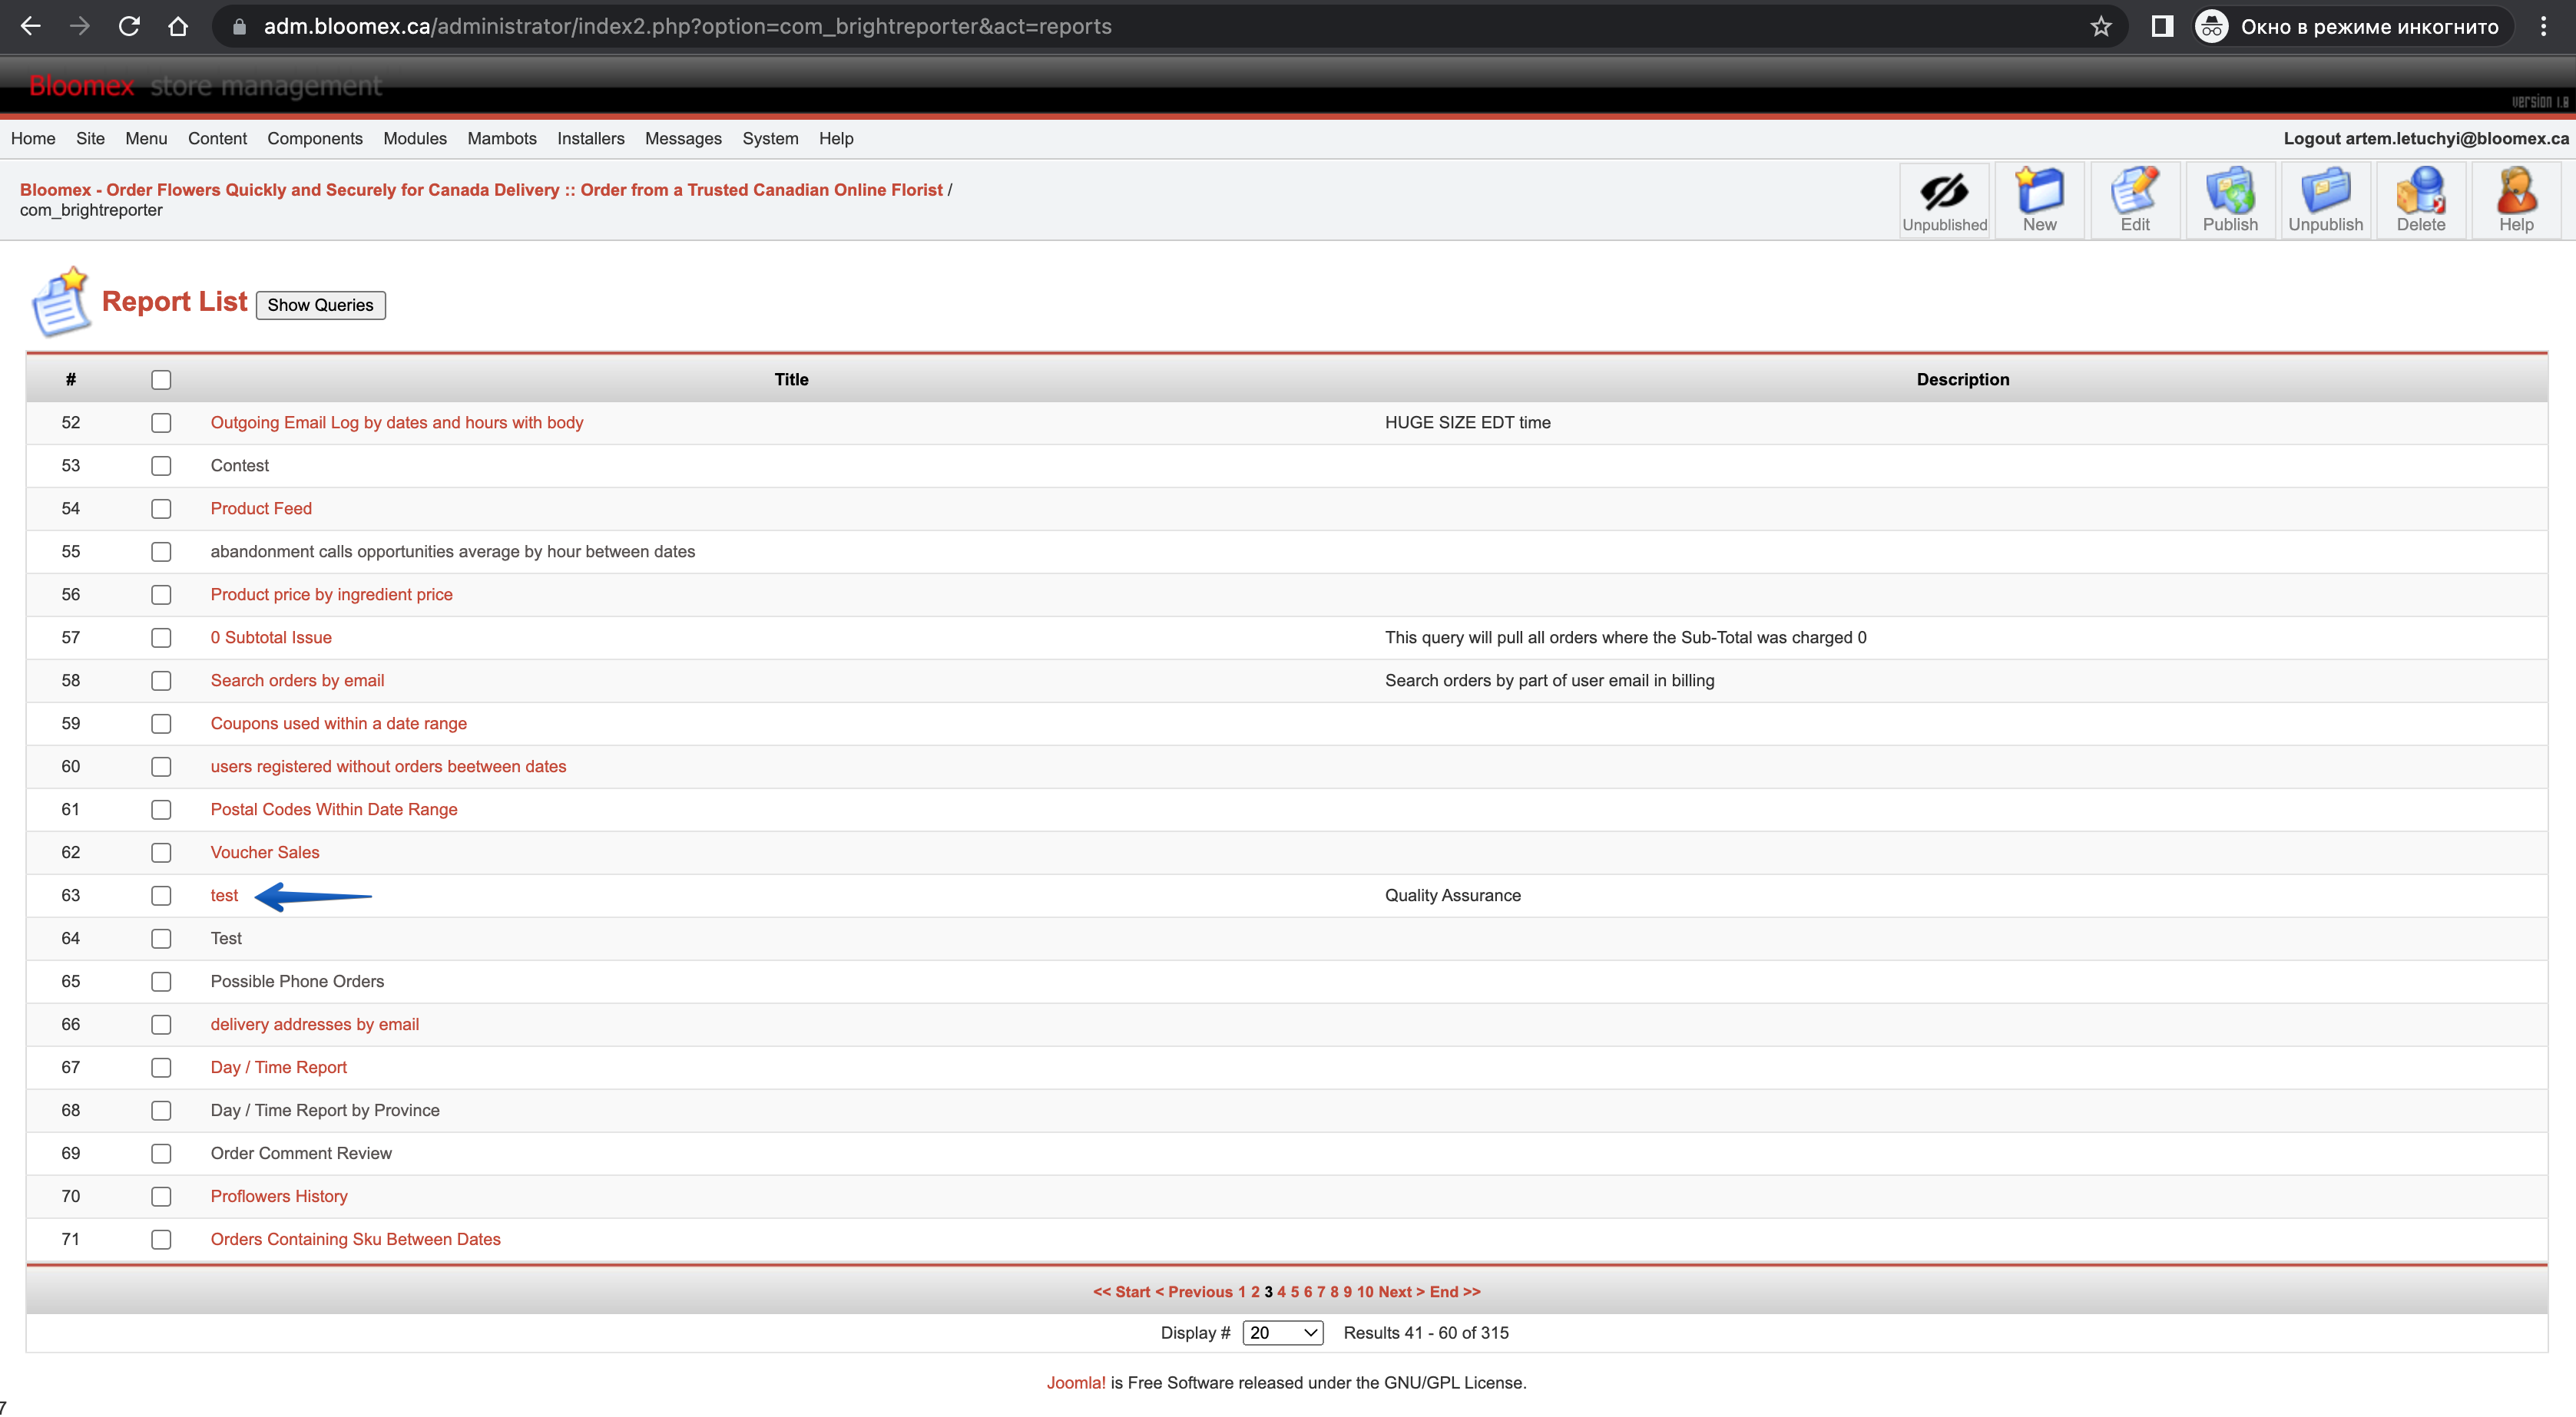Select checkbox for Voucher Sales row
Image resolution: width=2576 pixels, height=1417 pixels.
tap(161, 852)
